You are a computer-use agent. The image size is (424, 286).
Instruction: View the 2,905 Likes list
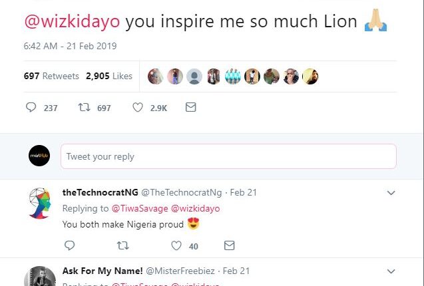pyautogui.click(x=109, y=76)
